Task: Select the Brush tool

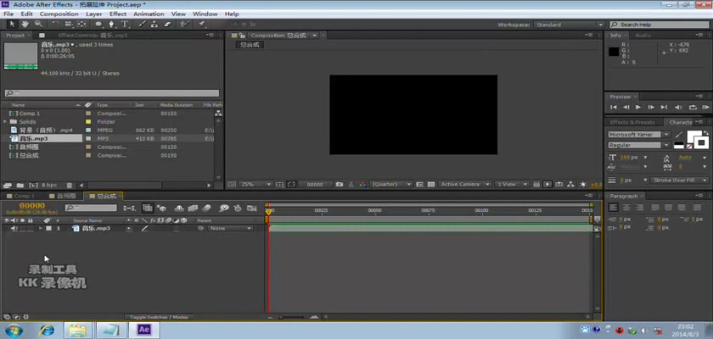Action: coord(142,24)
